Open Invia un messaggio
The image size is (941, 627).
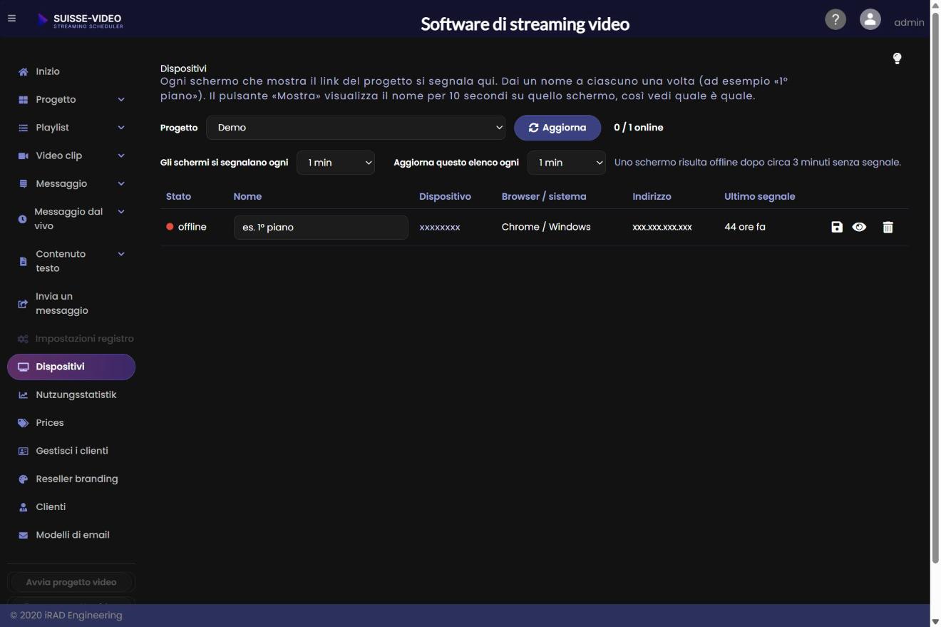71,303
